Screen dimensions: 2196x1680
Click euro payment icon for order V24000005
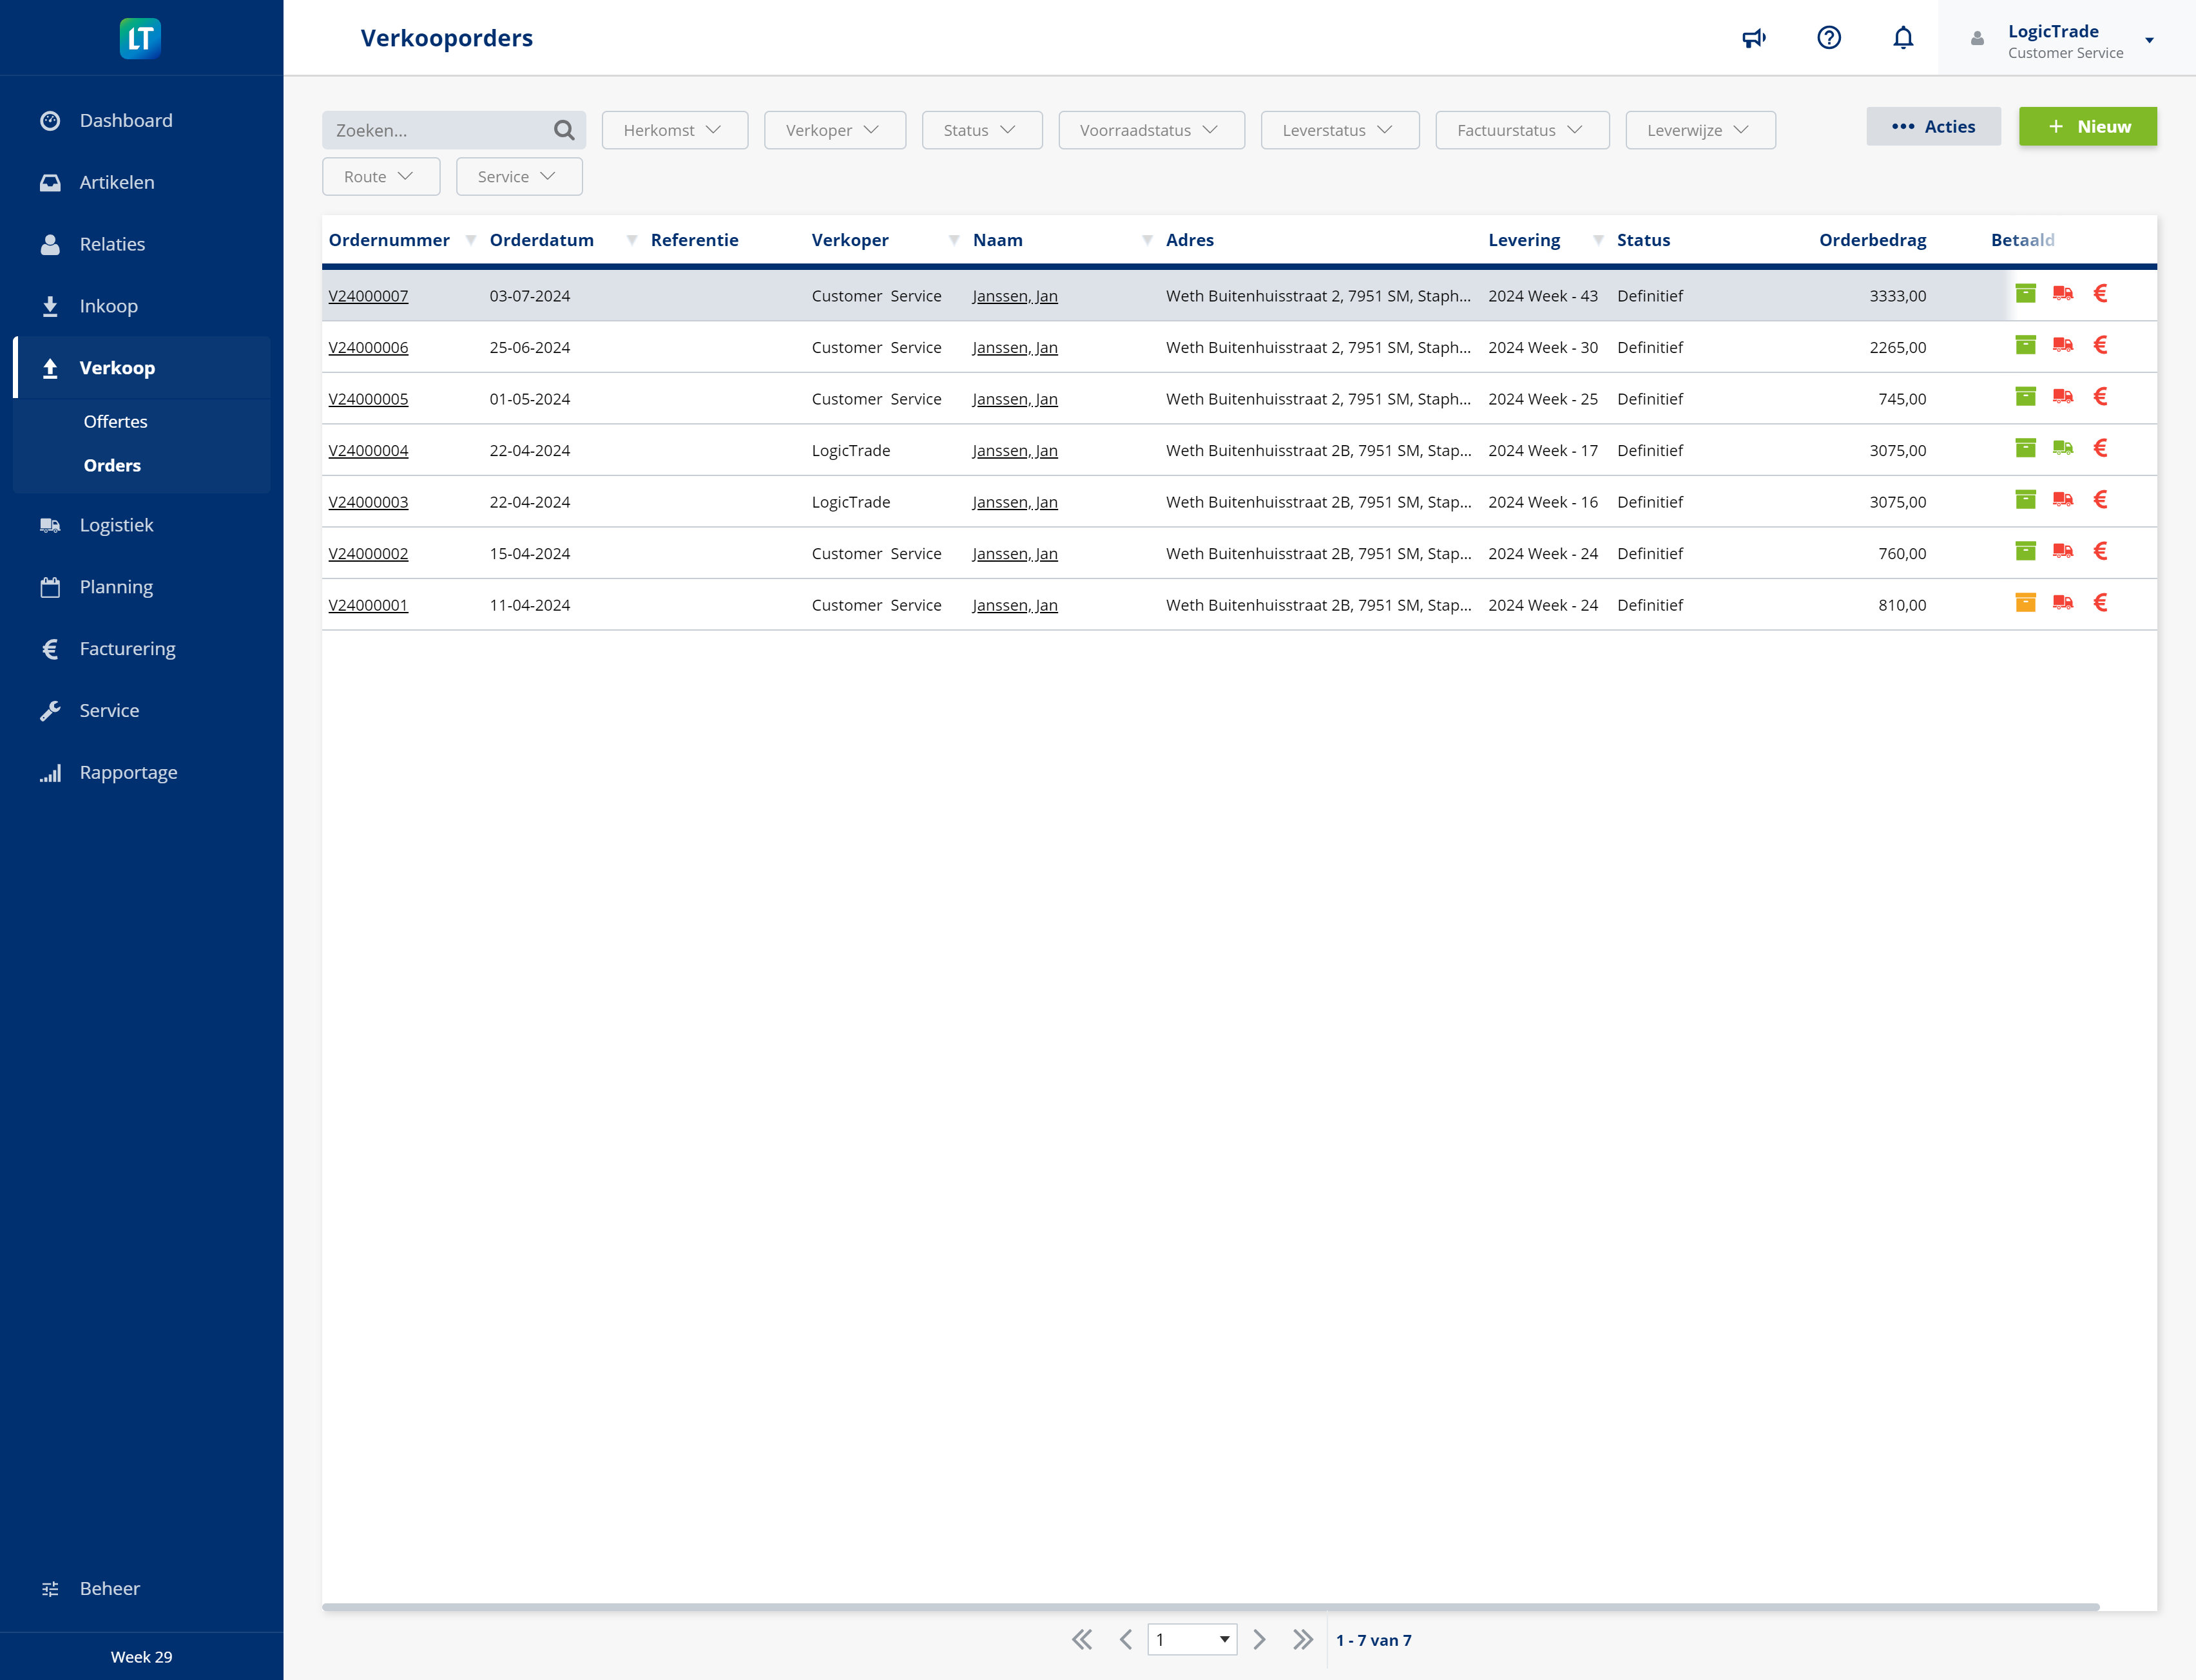click(x=2101, y=396)
